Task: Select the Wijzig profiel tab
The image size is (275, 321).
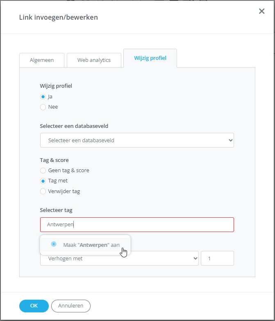Action: click(150, 58)
